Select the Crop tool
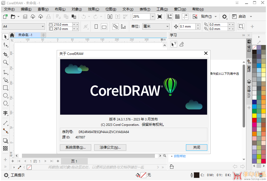 5,54
